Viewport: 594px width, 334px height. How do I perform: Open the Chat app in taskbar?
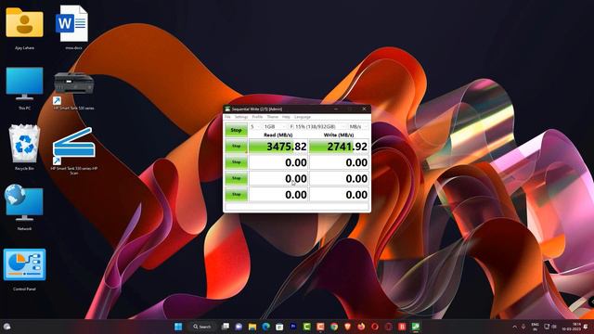(x=239, y=327)
